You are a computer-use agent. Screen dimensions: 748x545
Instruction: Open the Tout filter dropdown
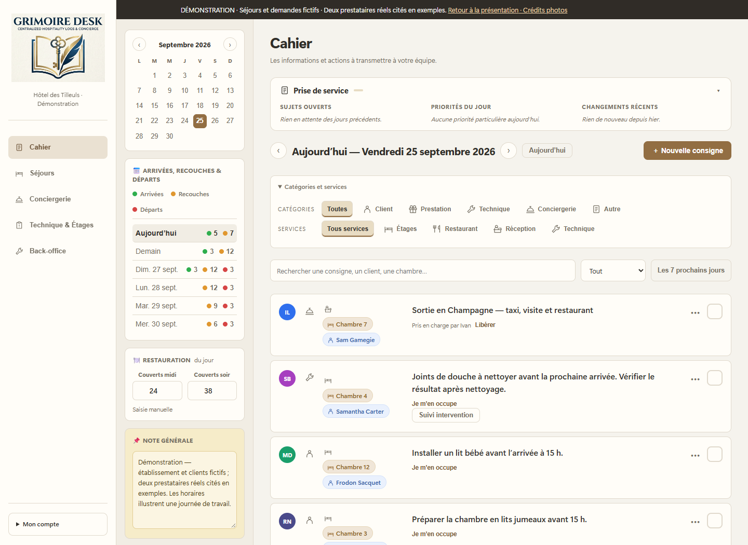pyautogui.click(x=613, y=271)
